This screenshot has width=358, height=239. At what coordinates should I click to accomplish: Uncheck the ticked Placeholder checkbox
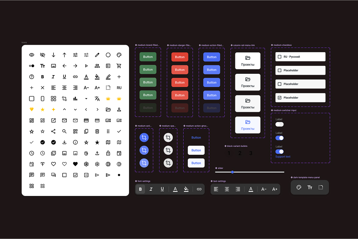[x=279, y=98]
